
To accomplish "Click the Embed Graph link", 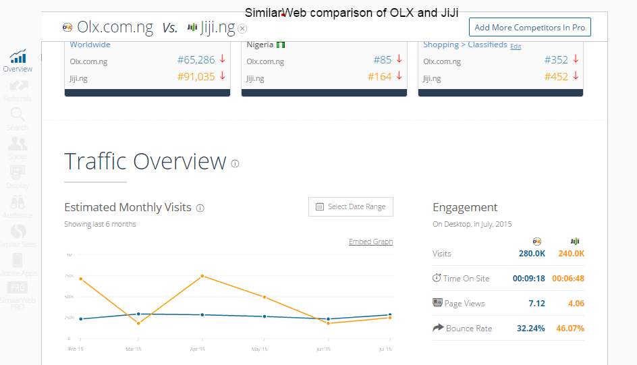I will tap(370, 242).
